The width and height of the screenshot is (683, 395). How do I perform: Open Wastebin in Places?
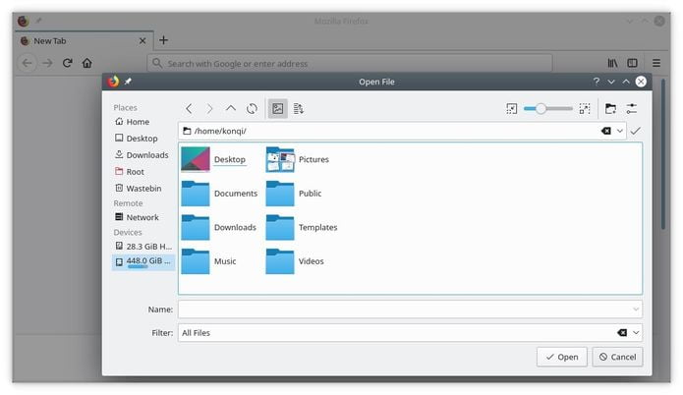(x=142, y=188)
